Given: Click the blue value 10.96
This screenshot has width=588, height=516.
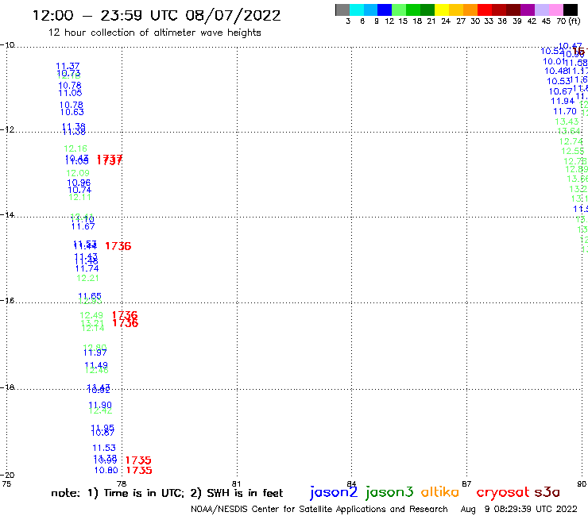Looking at the screenshot, I should 79,183.
